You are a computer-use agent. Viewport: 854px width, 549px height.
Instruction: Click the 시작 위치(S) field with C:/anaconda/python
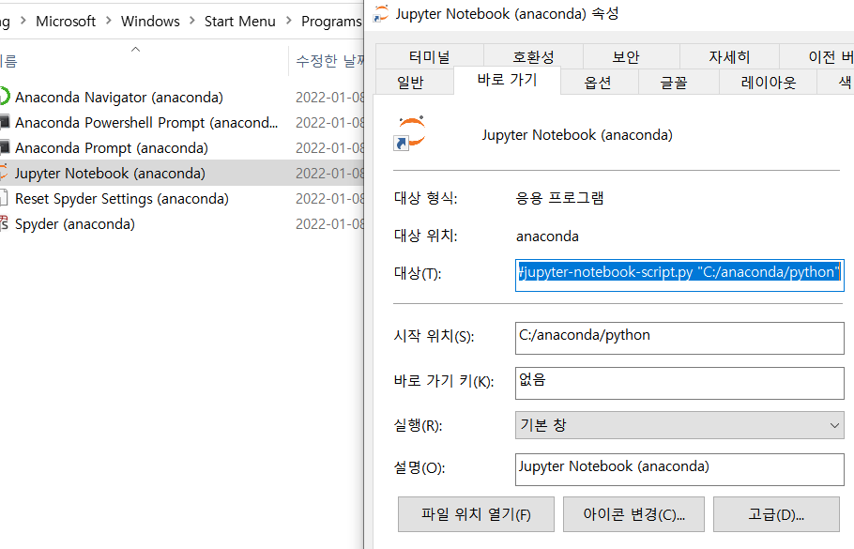coord(679,338)
